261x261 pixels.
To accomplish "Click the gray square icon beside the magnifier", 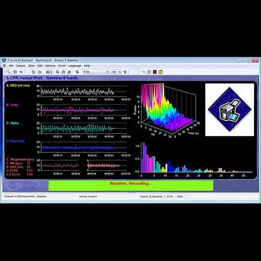I will point(15,72).
